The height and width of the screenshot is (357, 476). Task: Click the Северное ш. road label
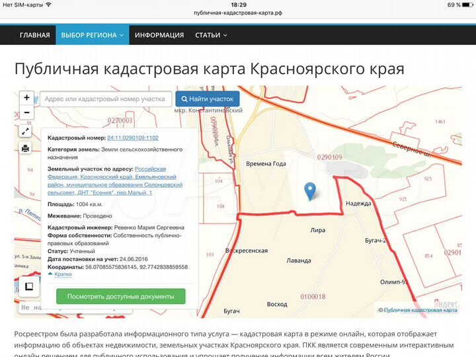(412, 149)
